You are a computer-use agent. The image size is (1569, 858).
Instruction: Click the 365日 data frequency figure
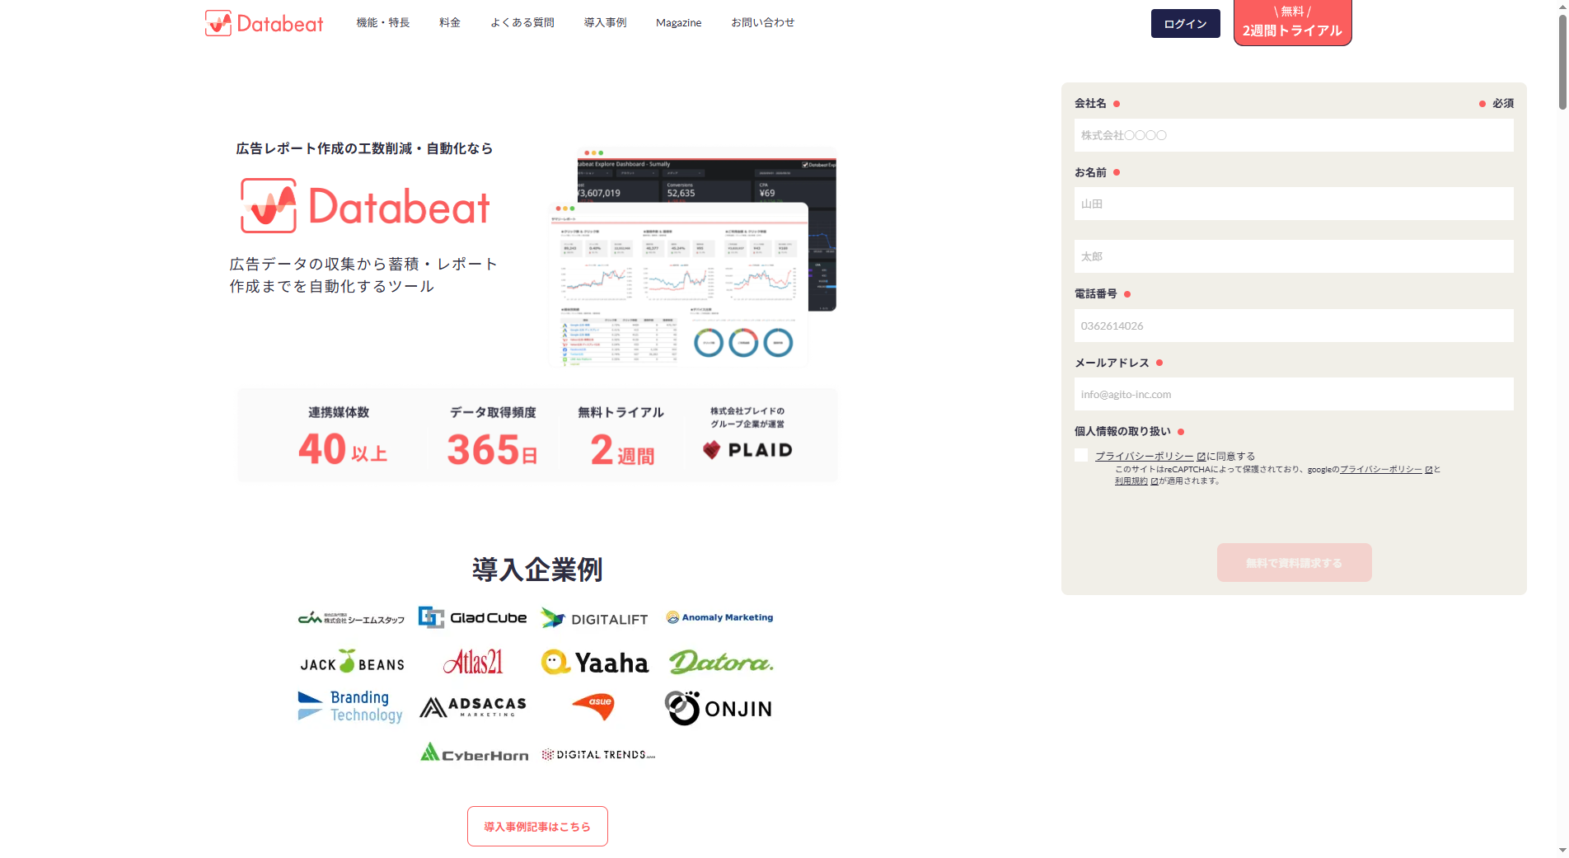point(493,450)
